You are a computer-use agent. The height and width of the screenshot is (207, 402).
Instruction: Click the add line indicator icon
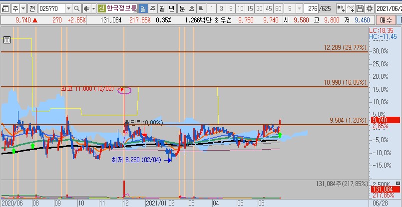click(351, 8)
